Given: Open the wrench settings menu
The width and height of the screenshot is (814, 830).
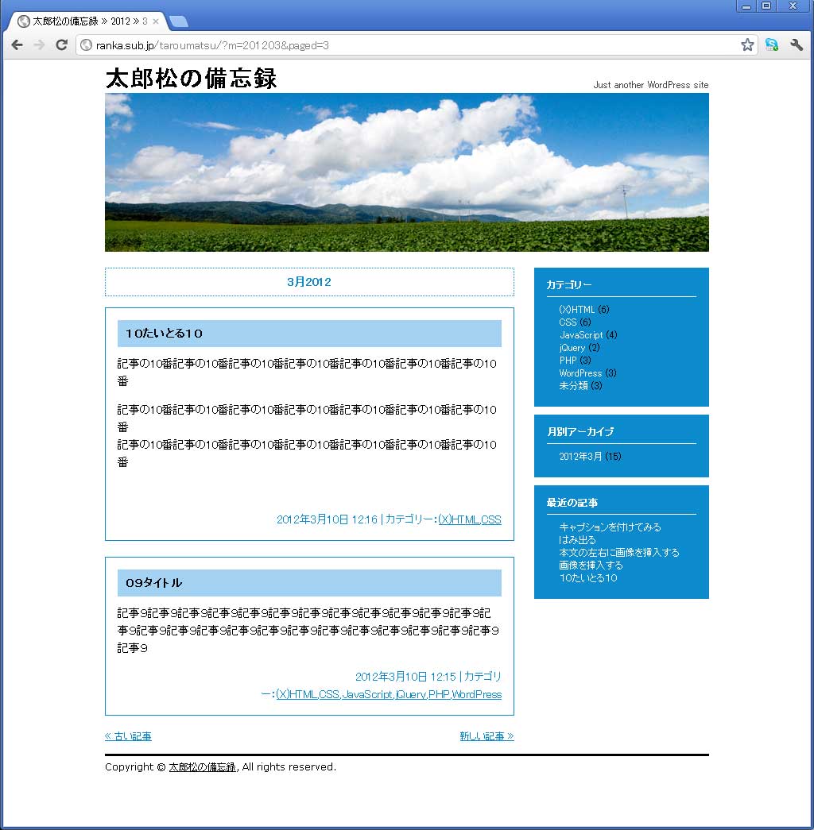Looking at the screenshot, I should tap(796, 45).
